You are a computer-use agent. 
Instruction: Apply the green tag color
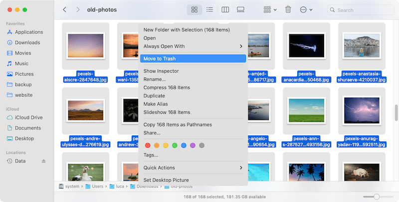coord(175,145)
